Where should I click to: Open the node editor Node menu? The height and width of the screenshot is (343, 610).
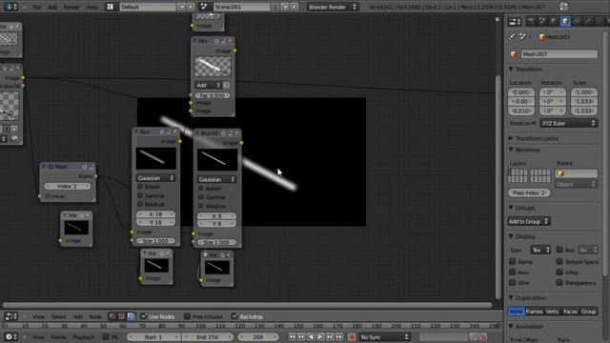coord(95,316)
